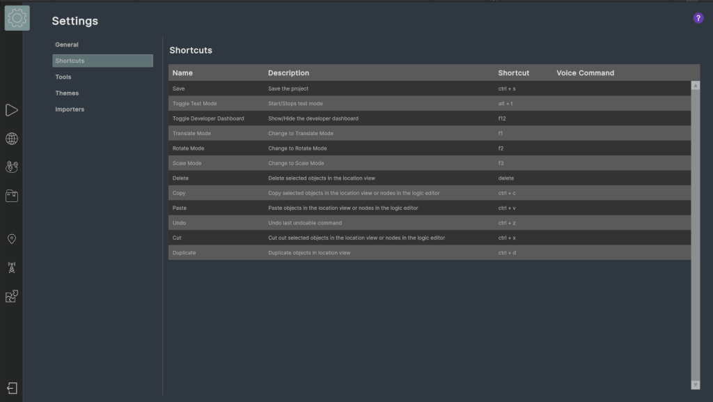Open the globe icon in left sidebar
Viewport: 713px width, 402px height.
click(x=11, y=139)
